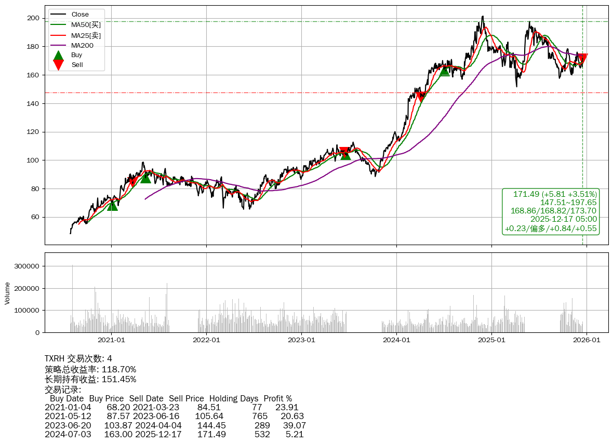The height and width of the screenshot is (444, 613).
Task: Click the final Sell marker at the chart's right edge
Action: click(582, 59)
